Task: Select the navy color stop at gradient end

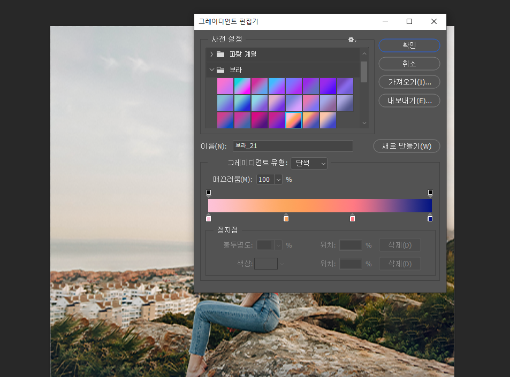Action: (x=430, y=218)
